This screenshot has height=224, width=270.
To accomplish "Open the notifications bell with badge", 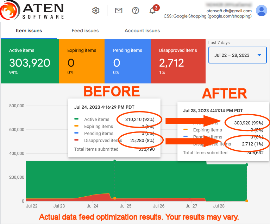I will 153,10.
